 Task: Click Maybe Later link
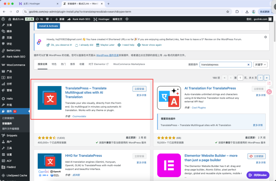(x=105, y=45)
